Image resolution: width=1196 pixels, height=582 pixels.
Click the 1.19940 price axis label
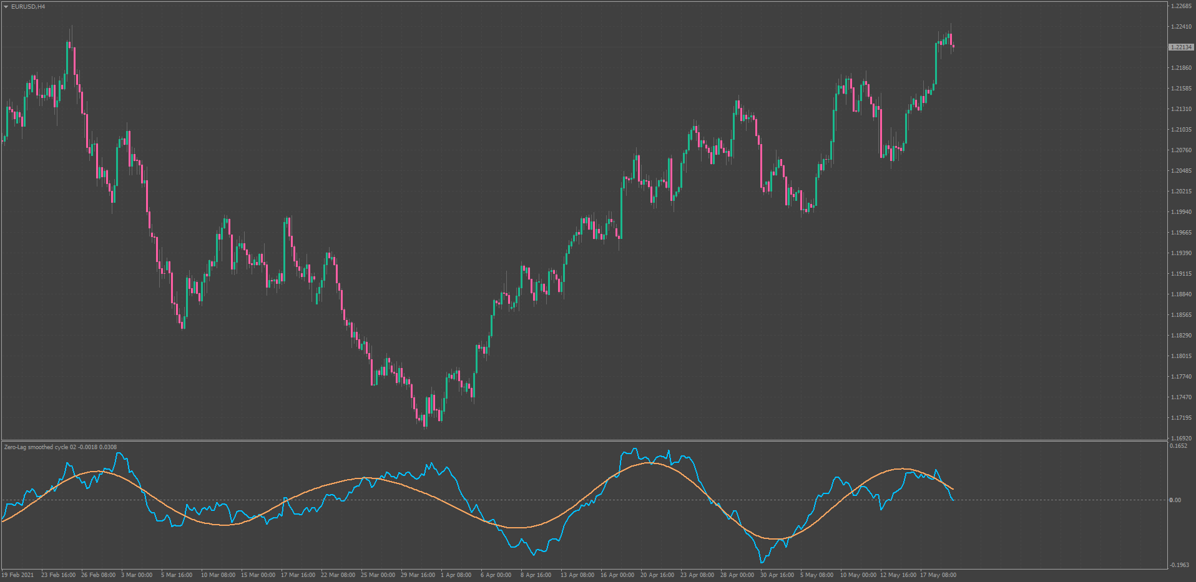(1182, 212)
